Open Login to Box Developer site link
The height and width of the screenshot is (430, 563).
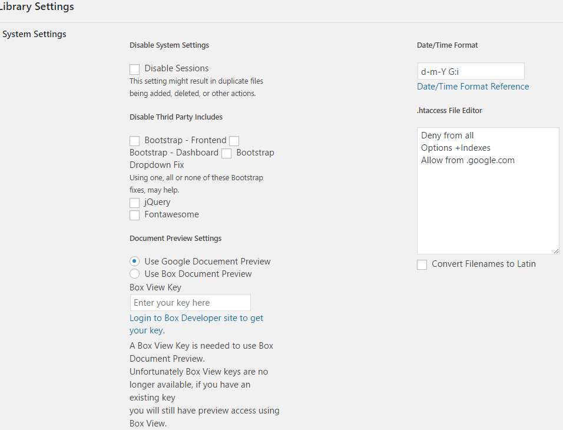pyautogui.click(x=197, y=324)
